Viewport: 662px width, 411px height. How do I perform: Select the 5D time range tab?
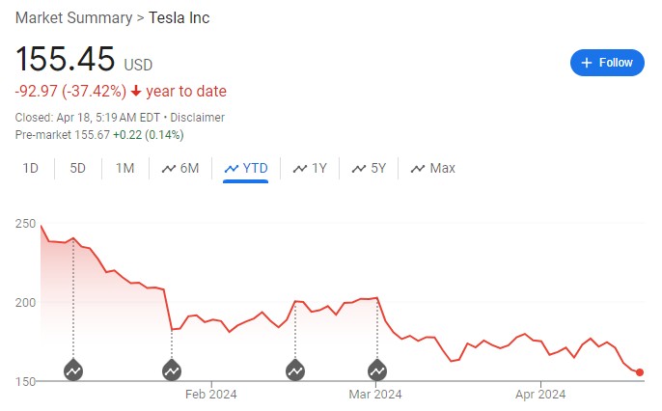click(77, 168)
